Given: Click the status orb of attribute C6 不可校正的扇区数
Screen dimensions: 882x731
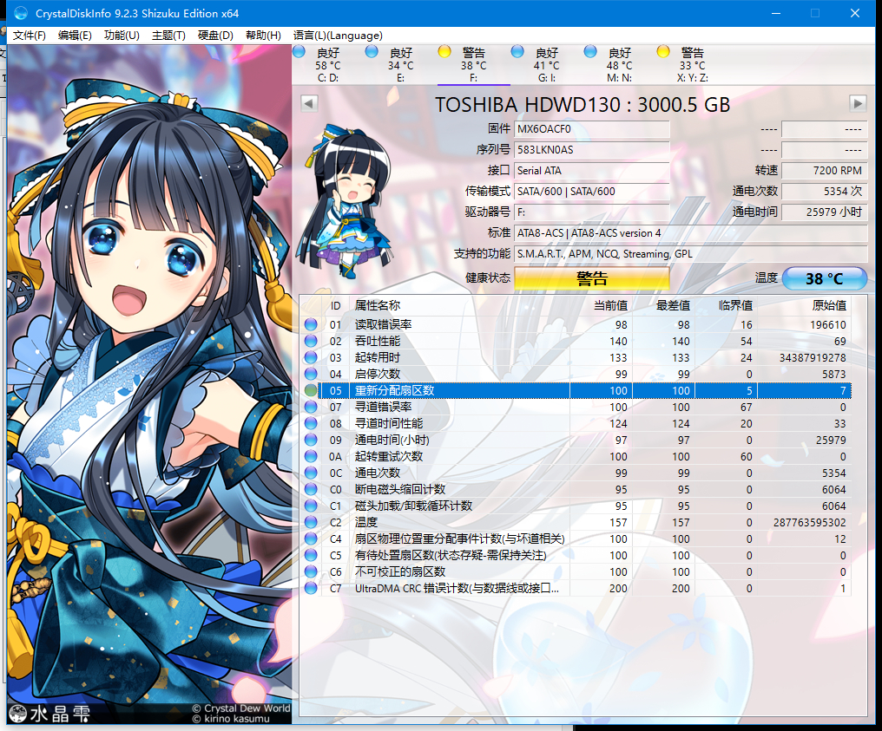Looking at the screenshot, I should click(311, 571).
